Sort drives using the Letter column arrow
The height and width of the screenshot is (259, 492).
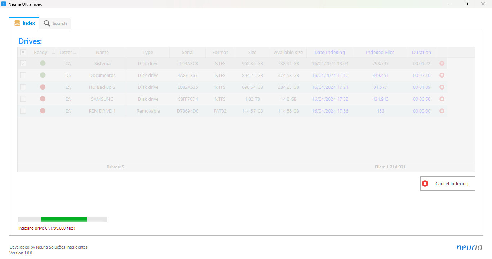(76, 52)
